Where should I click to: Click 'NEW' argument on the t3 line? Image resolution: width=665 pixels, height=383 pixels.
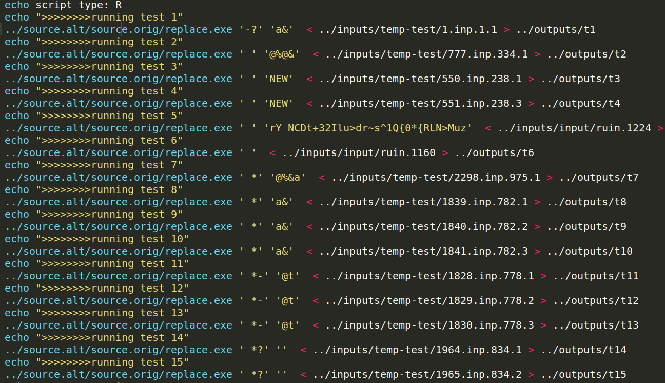click(279, 79)
